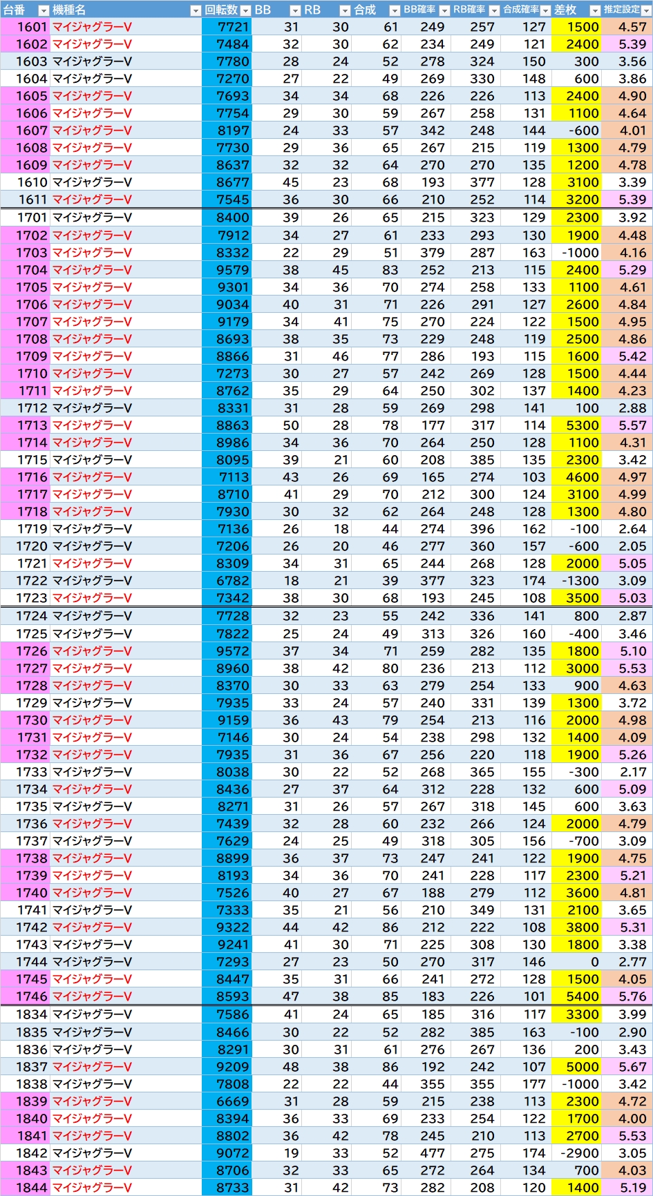Expand the 推定設定 filter dropdown
The height and width of the screenshot is (1196, 653).
(x=646, y=10)
